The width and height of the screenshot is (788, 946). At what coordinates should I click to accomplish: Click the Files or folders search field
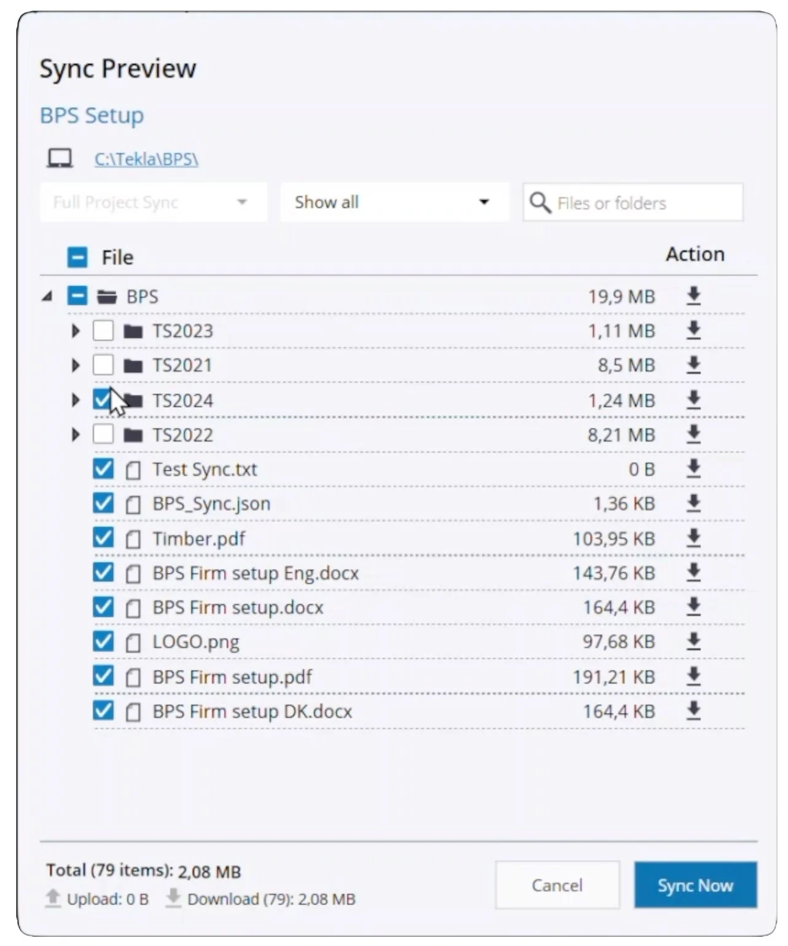click(633, 202)
